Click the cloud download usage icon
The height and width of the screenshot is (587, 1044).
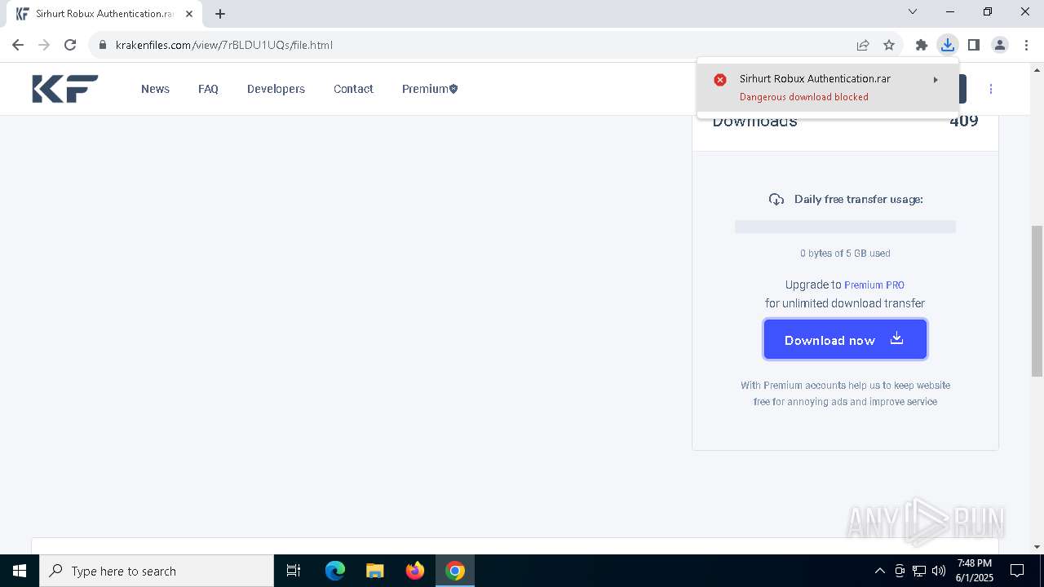(x=776, y=199)
